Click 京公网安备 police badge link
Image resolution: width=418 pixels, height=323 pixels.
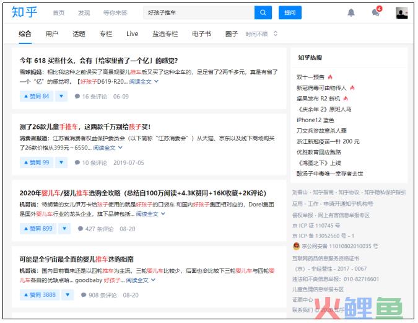tap(336, 246)
